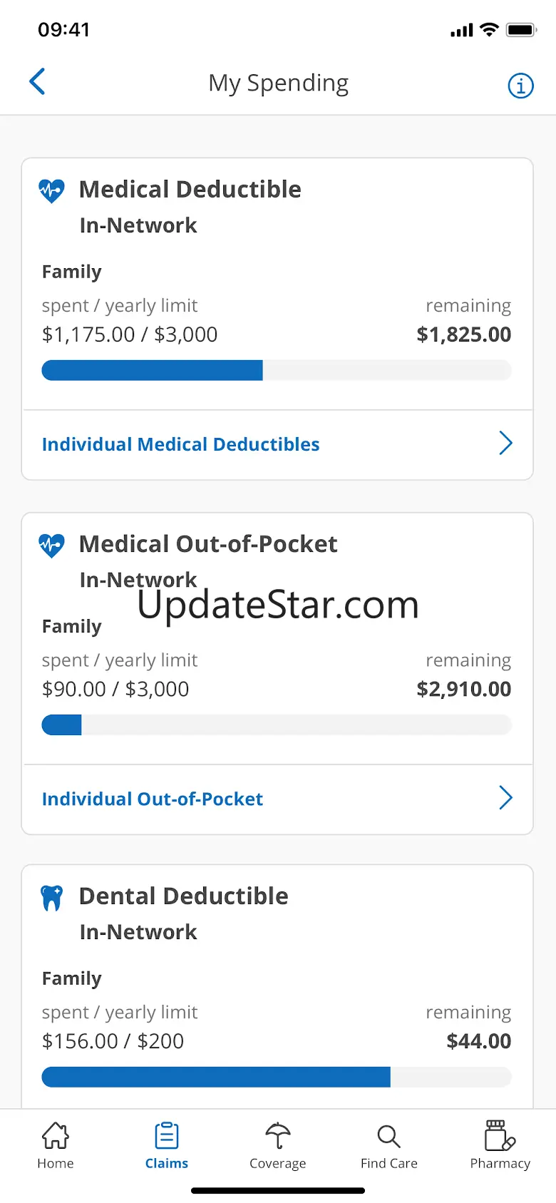Expand the Individual Medical Deductibles chevron
This screenshot has width=556, height=1203.
505,444
